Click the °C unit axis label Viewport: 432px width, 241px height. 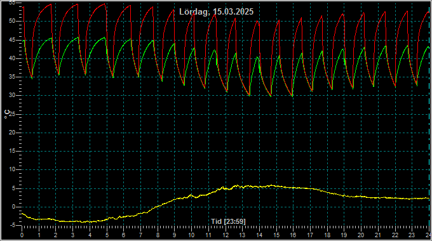pyautogui.click(x=7, y=114)
